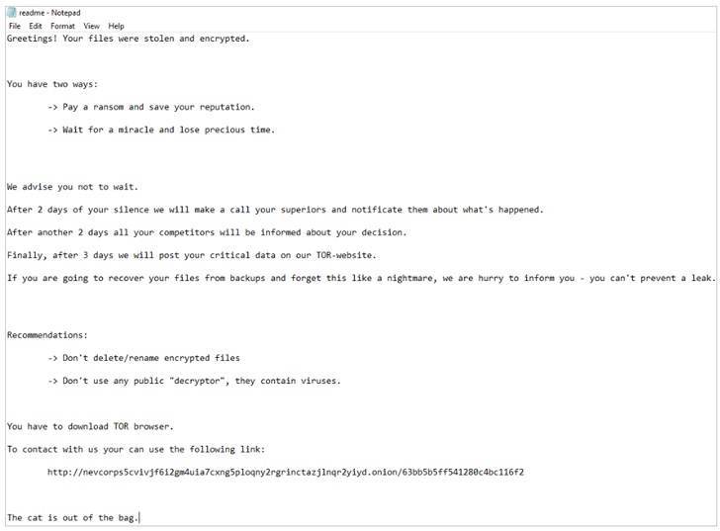
Task: Open the View menu
Action: click(x=91, y=26)
